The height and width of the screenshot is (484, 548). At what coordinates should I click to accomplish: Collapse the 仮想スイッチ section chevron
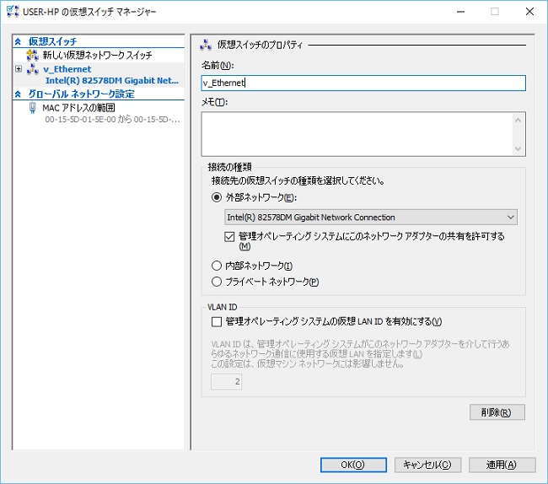pyautogui.click(x=19, y=41)
